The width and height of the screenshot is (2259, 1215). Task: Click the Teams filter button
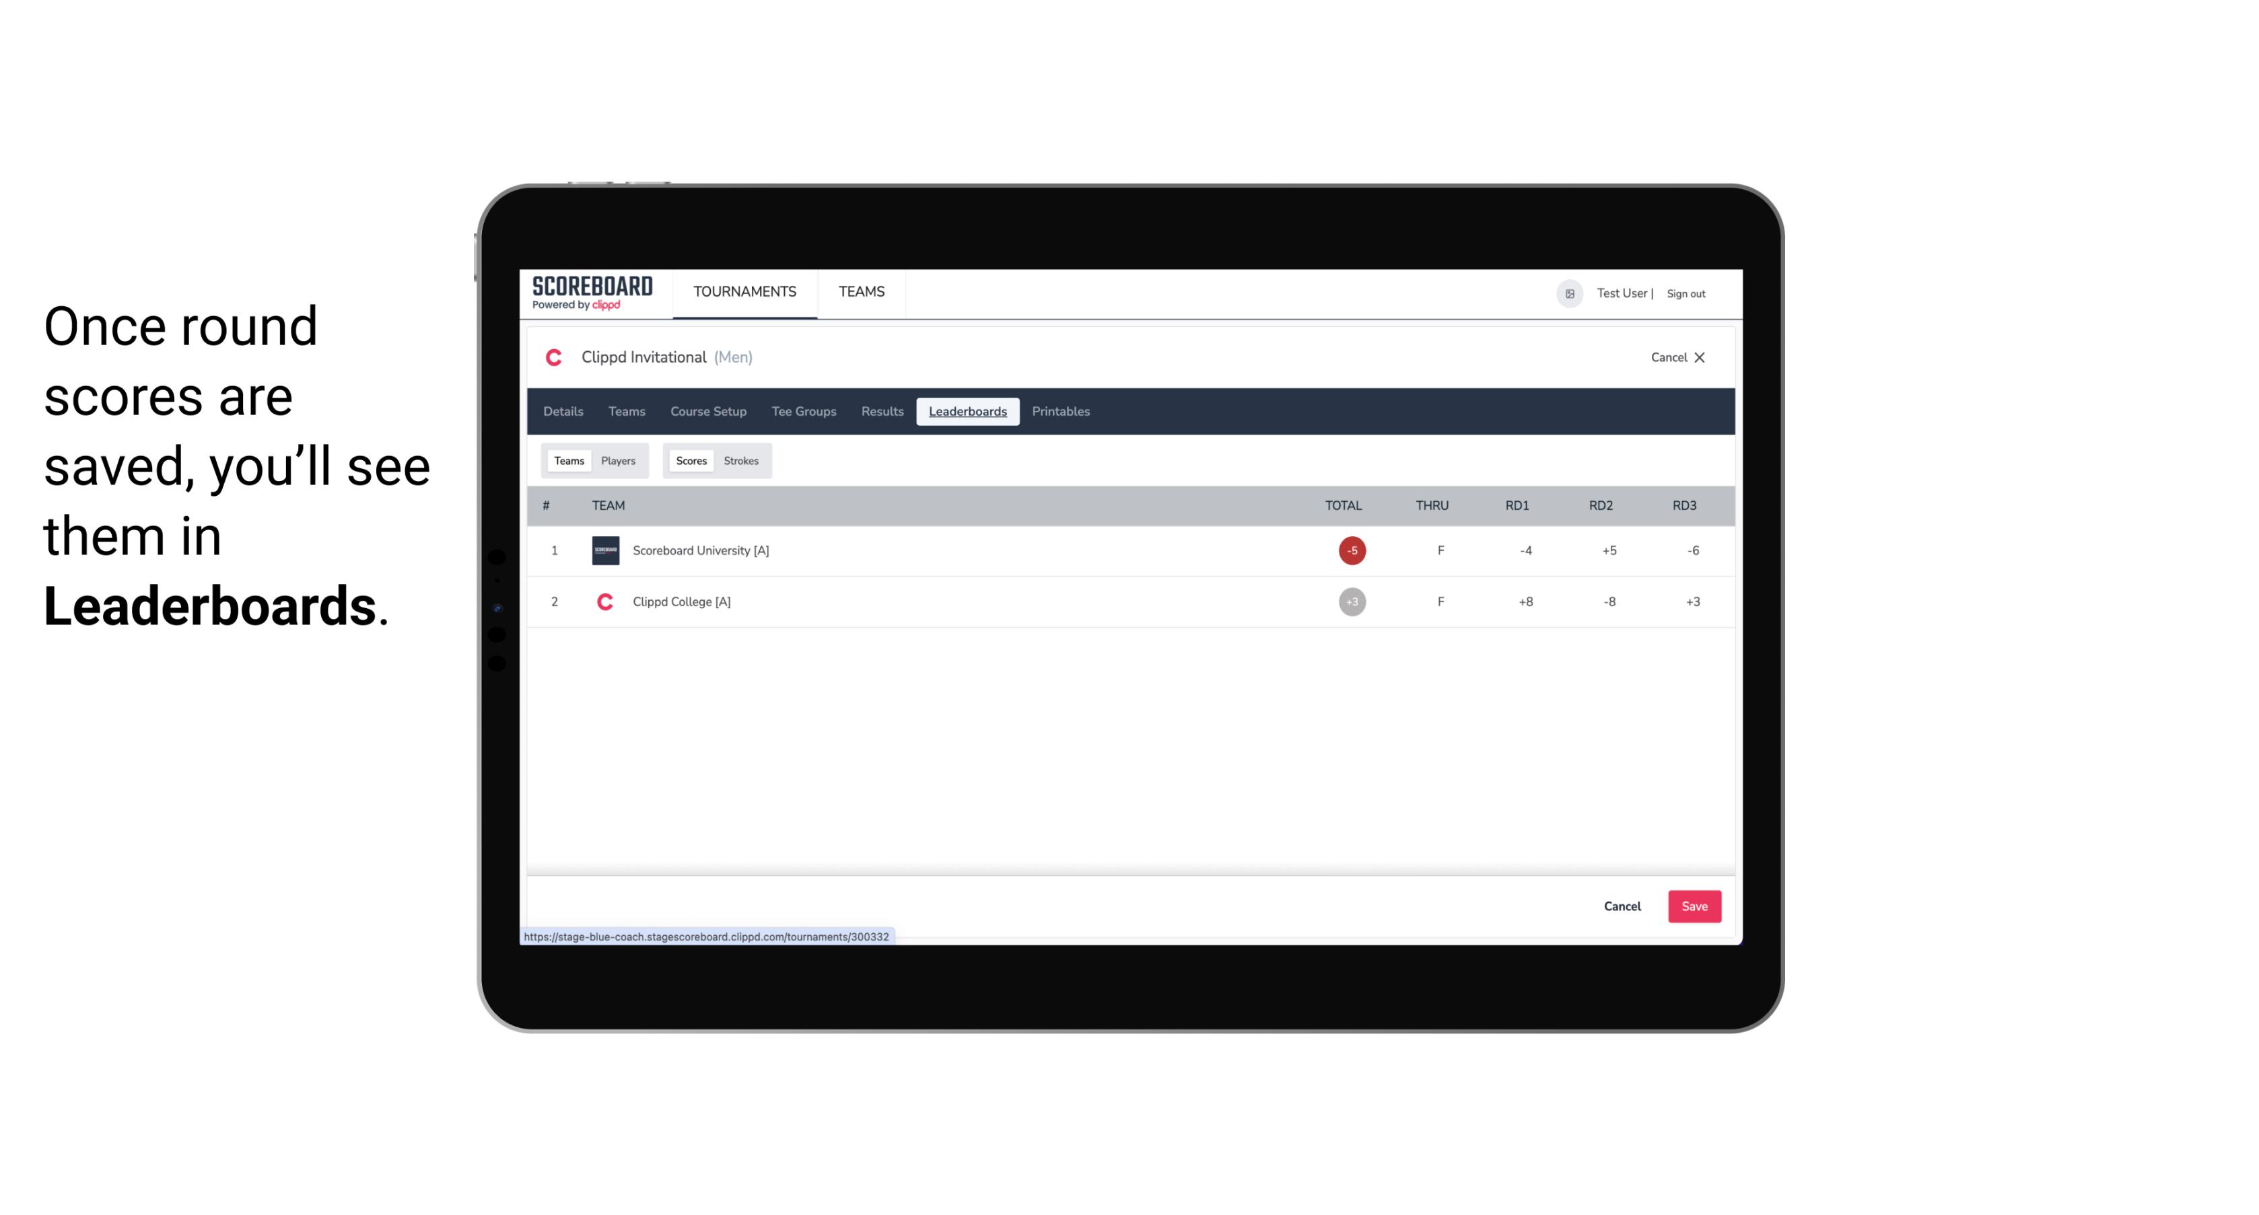tap(567, 459)
